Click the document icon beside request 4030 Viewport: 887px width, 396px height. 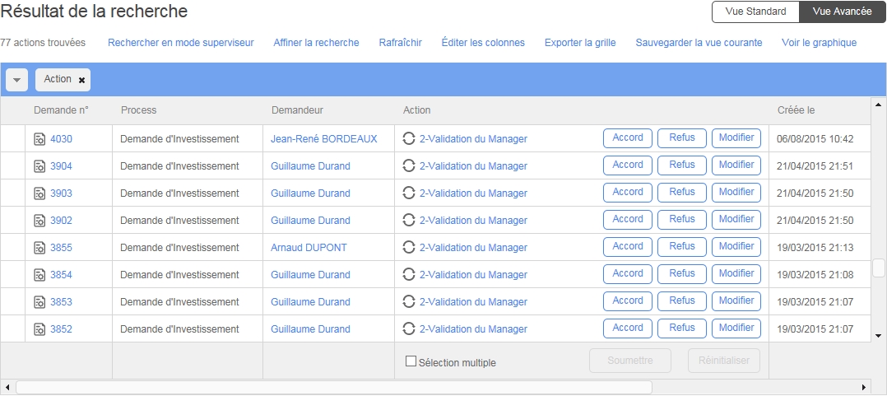tap(39, 139)
